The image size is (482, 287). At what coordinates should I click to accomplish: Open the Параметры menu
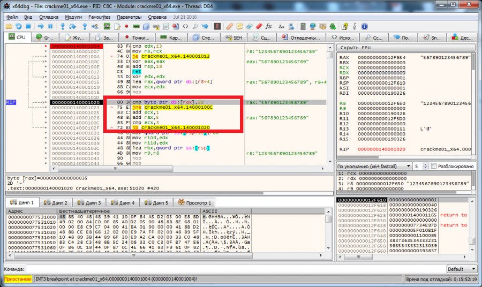[x=129, y=17]
